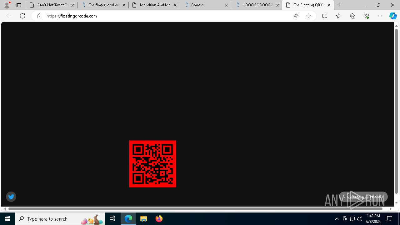Click the scroll right arrow
This screenshot has height=225, width=400.
pyautogui.click(x=390, y=209)
